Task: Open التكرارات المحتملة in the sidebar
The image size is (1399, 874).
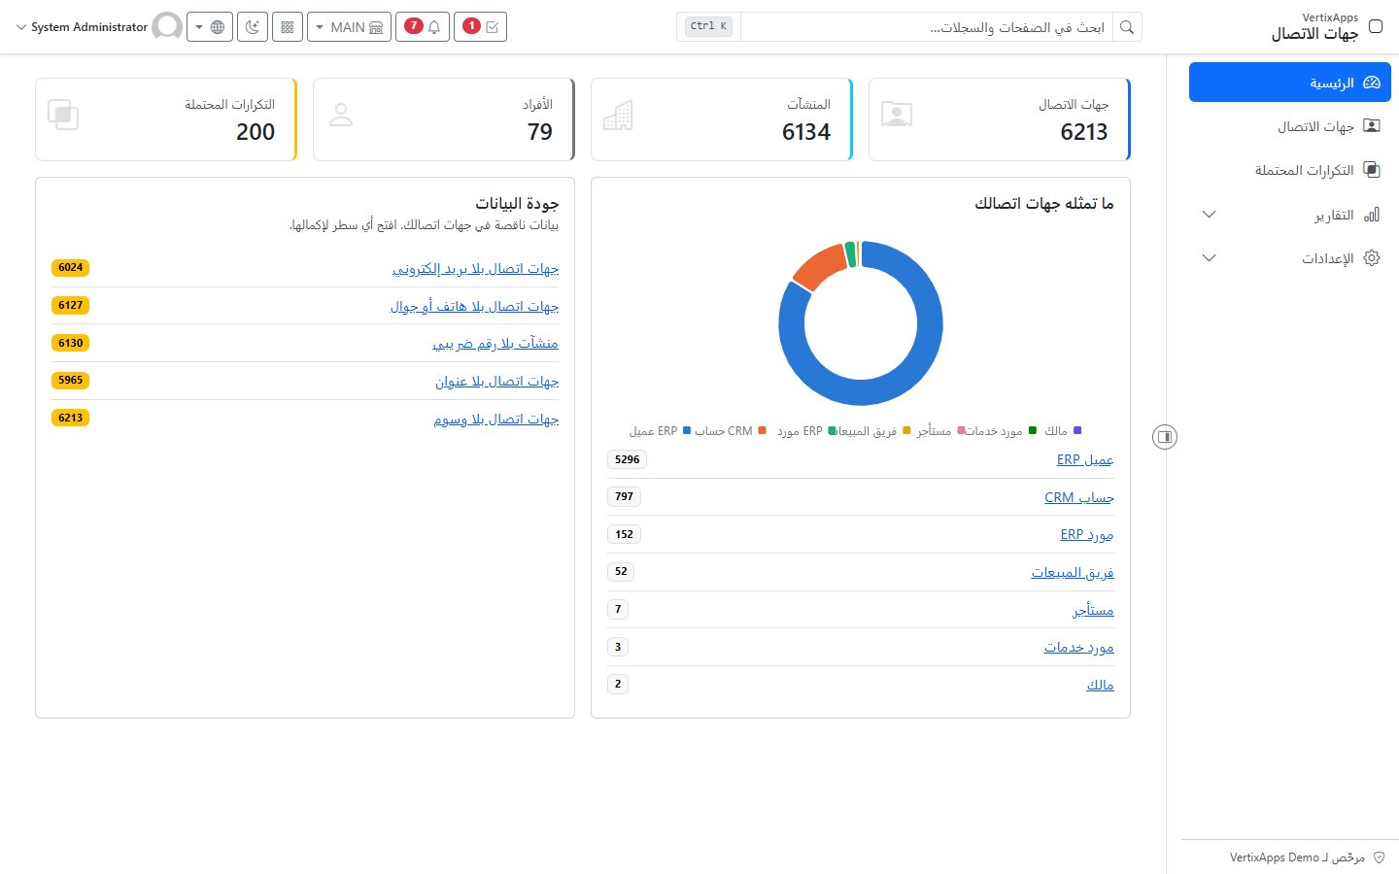Action: (1290, 170)
